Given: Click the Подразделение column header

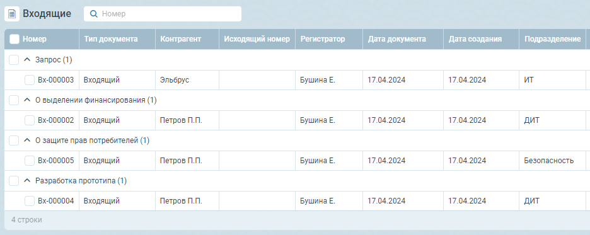Looking at the screenshot, I should (x=552, y=39).
